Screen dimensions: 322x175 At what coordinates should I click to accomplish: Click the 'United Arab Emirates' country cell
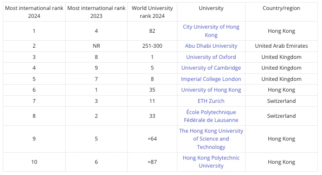tap(281, 46)
